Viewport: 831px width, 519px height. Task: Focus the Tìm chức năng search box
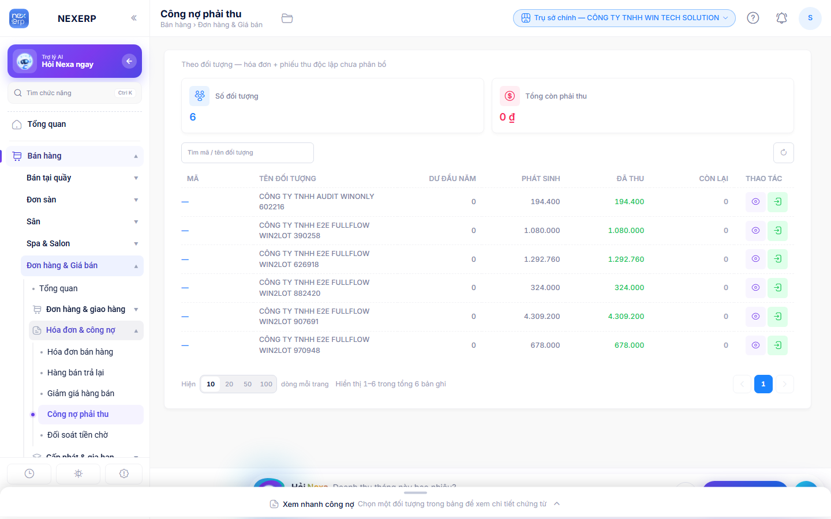click(x=75, y=93)
